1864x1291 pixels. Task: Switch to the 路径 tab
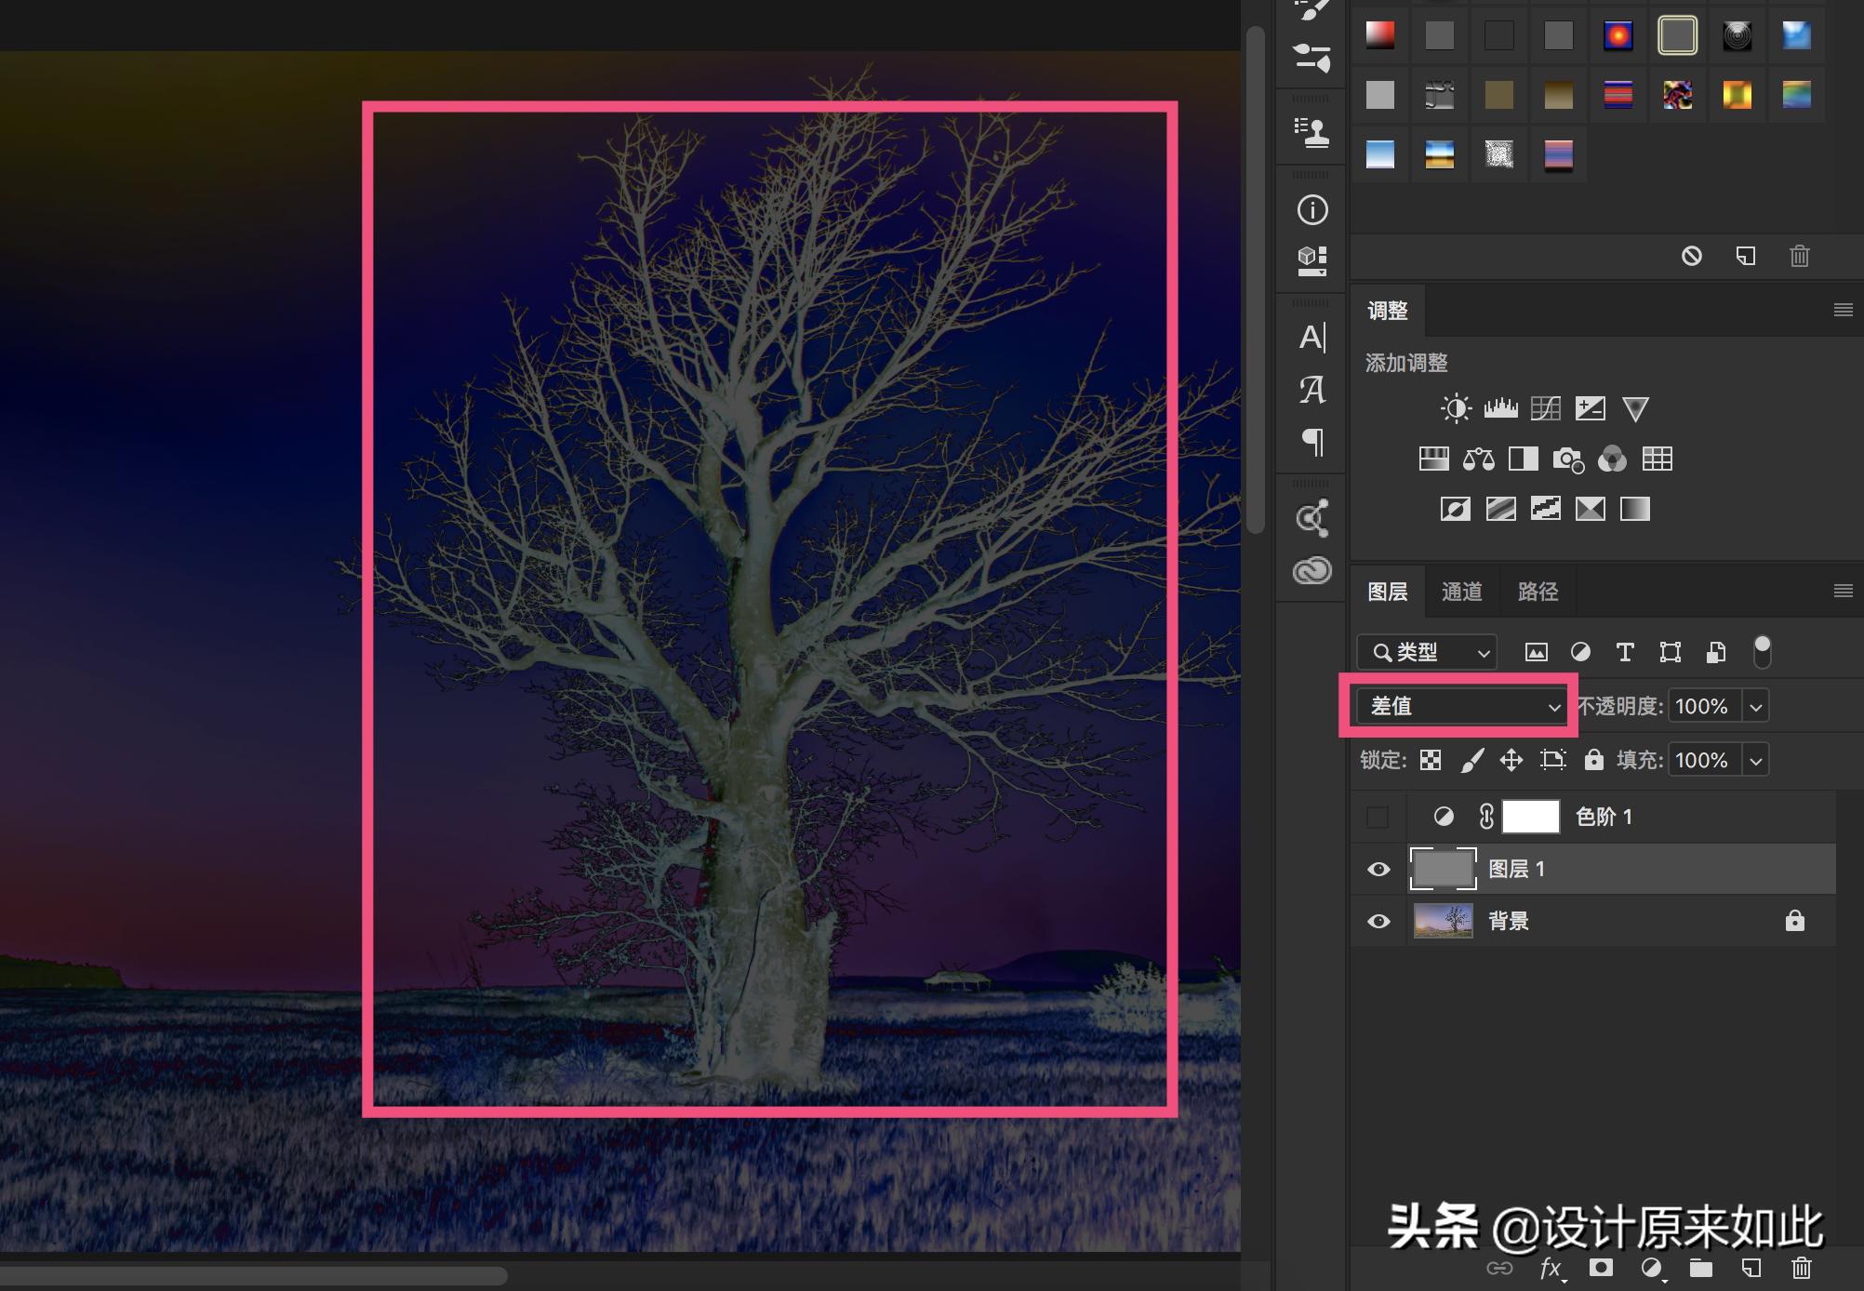1537,592
